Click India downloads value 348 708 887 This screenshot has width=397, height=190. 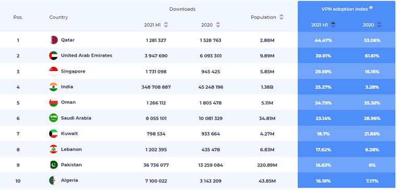tap(156, 87)
